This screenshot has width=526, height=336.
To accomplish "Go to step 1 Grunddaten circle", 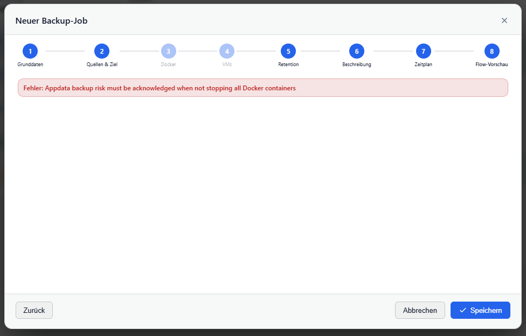I will point(30,51).
